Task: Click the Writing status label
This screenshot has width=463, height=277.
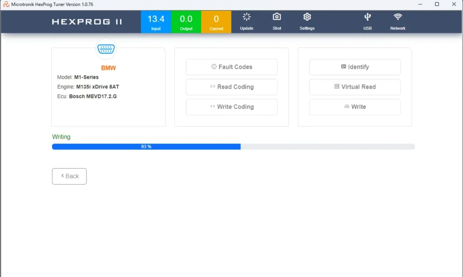Action: pos(61,137)
